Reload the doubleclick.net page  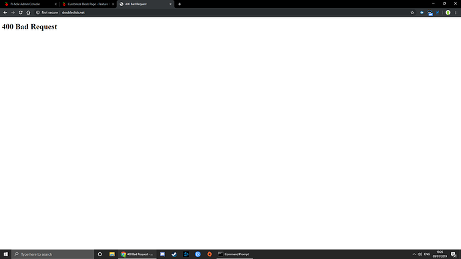coord(21,13)
